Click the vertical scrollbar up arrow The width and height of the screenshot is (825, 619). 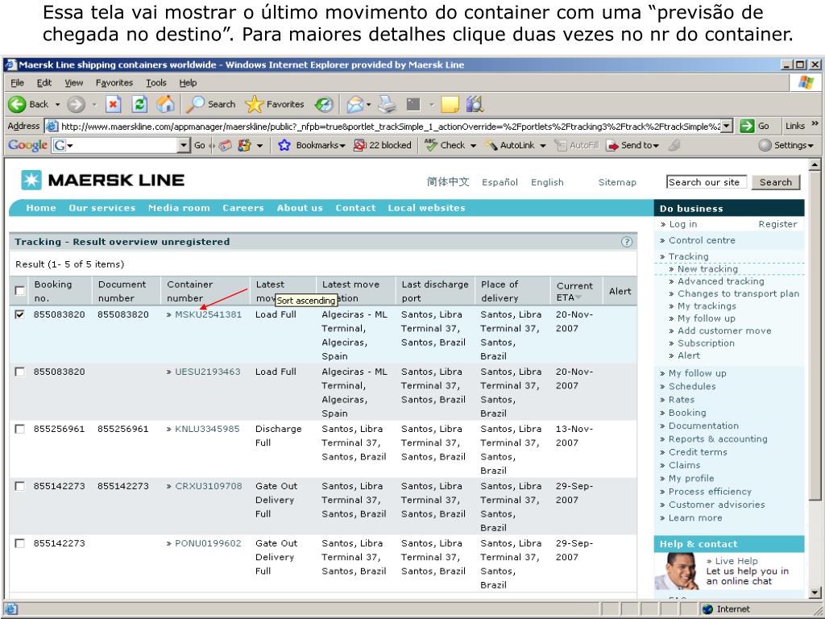815,165
